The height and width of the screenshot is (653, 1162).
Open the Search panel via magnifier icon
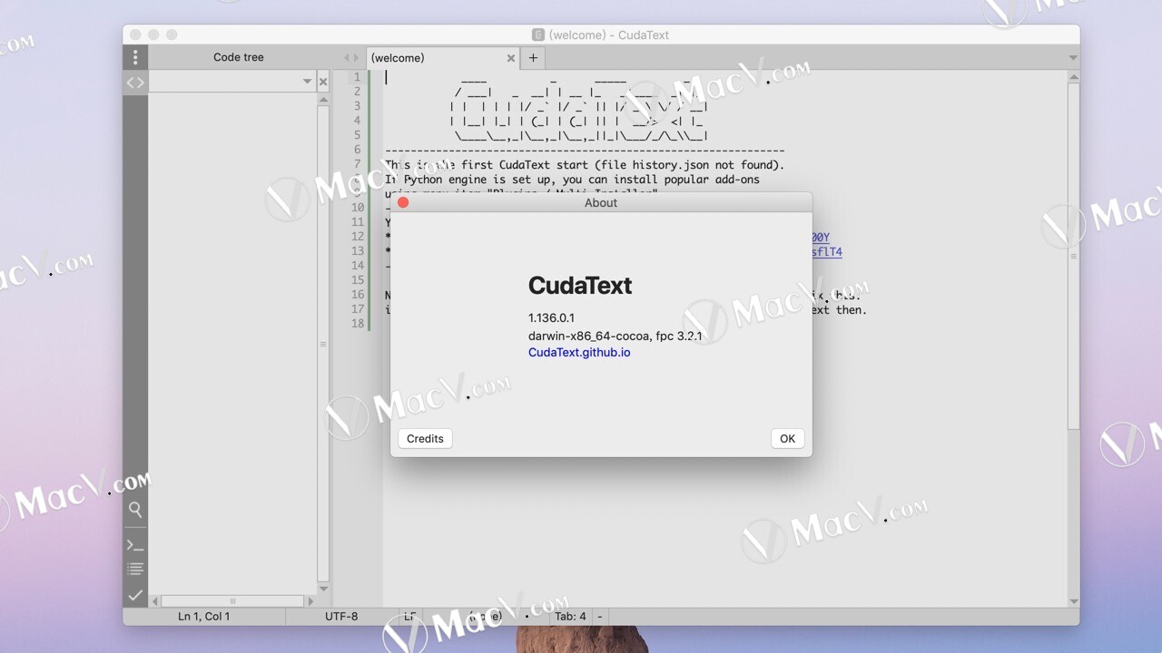coord(135,510)
